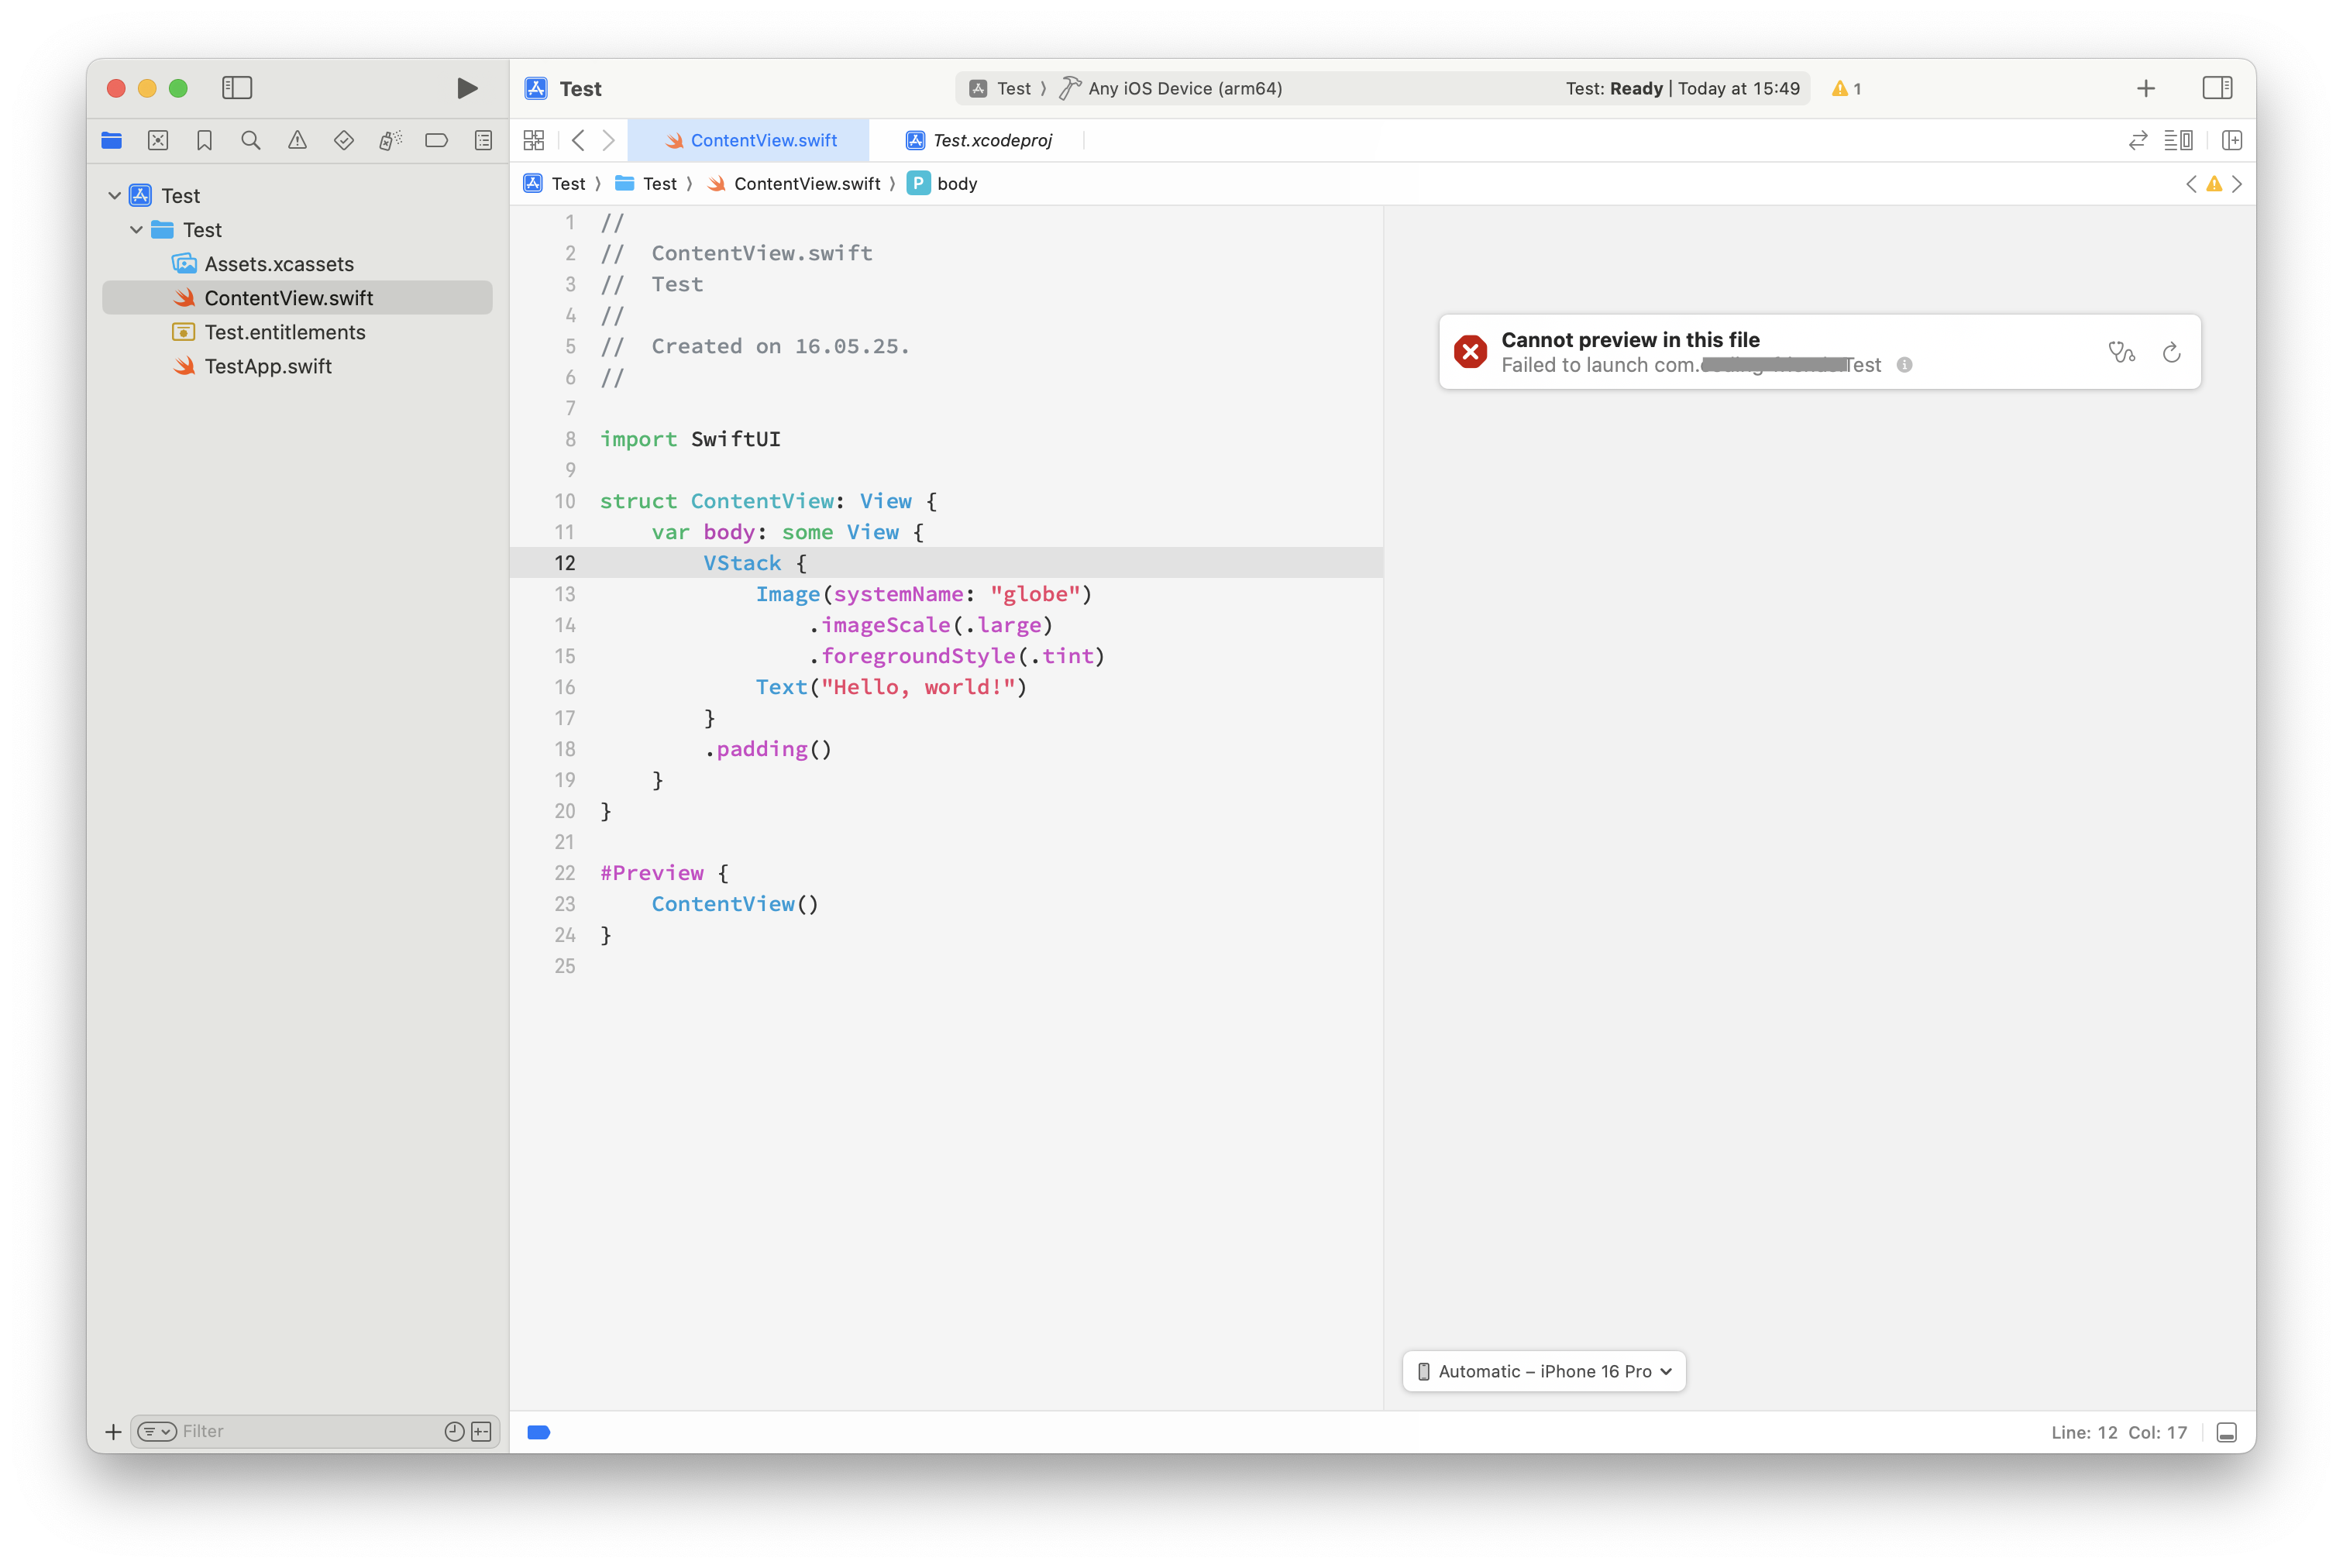Open the Find navigator magnifier
2343x1568 pixels.
click(251, 140)
